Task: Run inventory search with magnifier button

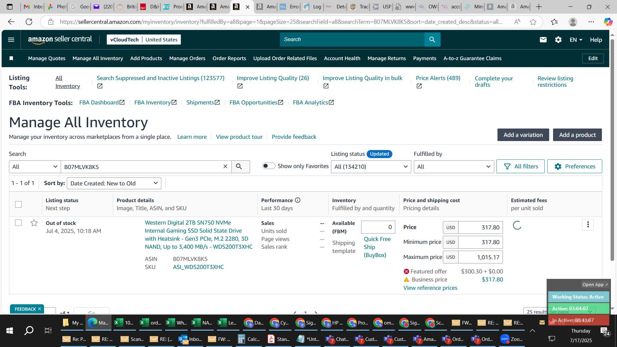Action: coord(240,166)
